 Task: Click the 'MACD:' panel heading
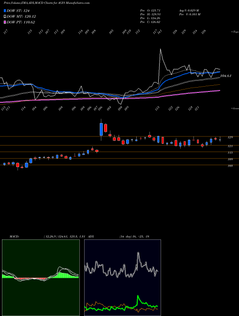tap(14, 237)
